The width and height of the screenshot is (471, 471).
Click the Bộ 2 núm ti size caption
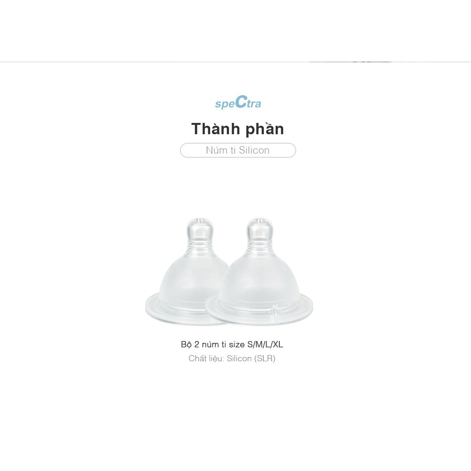pyautogui.click(x=232, y=344)
